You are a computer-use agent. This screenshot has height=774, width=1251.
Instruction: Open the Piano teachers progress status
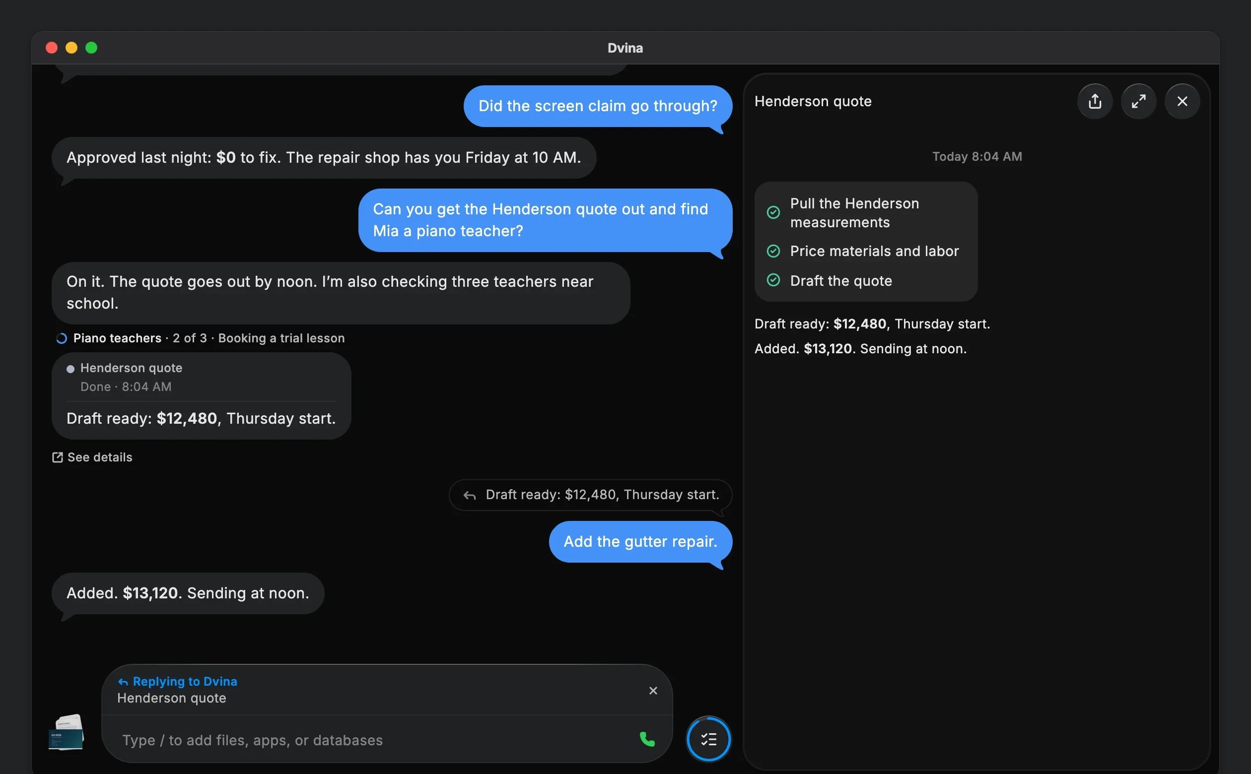[x=200, y=338]
